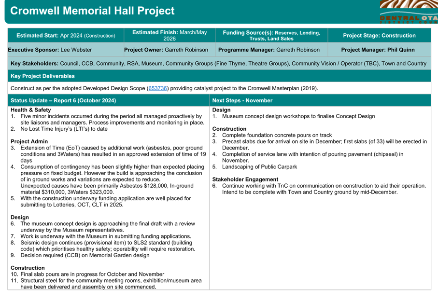Click the Asbestos $128,000 line

107,189
